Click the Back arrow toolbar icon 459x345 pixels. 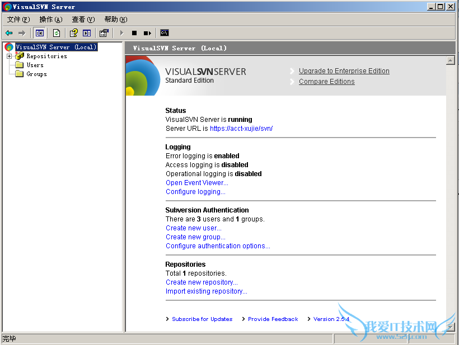(9, 33)
